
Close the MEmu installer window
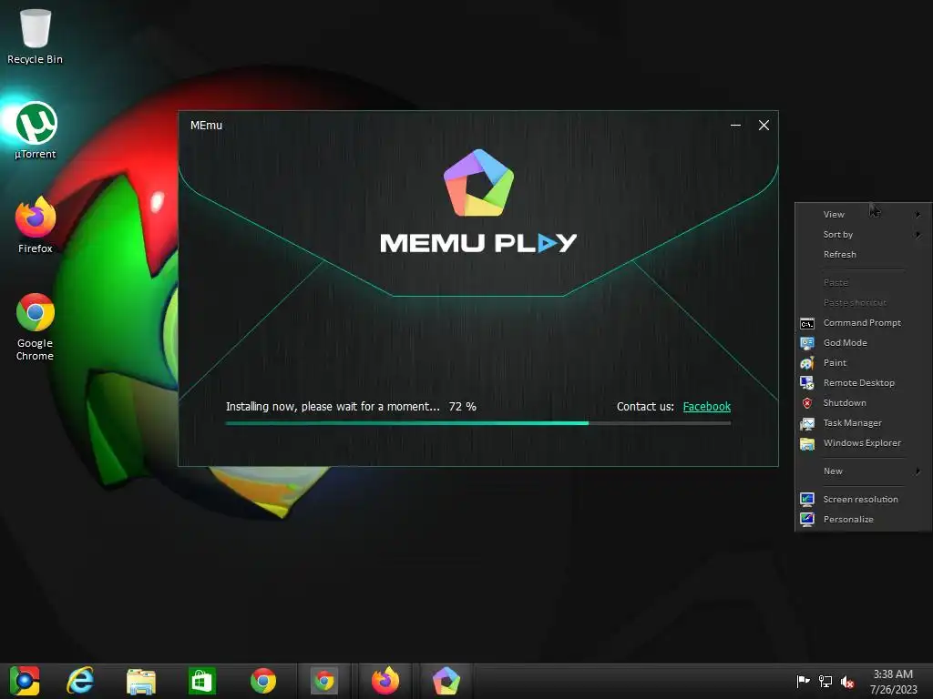pyautogui.click(x=764, y=125)
